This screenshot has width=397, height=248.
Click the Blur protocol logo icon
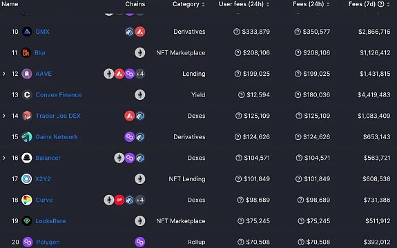point(26,52)
